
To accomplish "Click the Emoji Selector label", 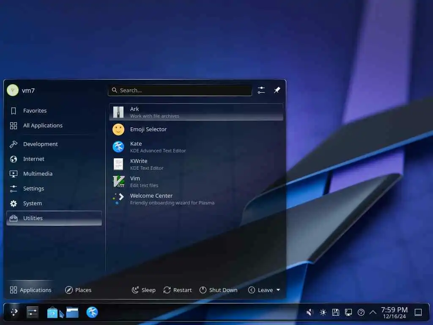I will click(148, 129).
